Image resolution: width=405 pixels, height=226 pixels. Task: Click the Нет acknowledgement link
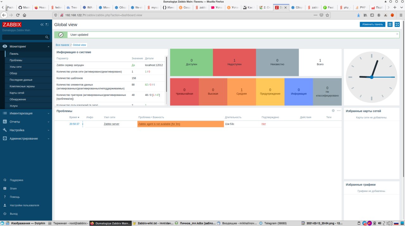(x=264, y=124)
